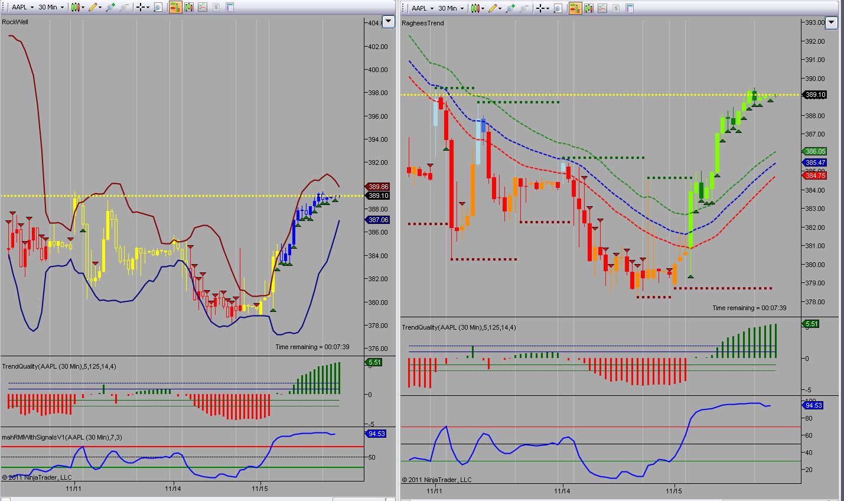Click 11/15 date label in RagheesTrend chart
Screen dimensions: 844x501
coord(674,492)
